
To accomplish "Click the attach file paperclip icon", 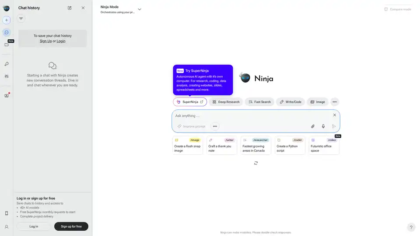I will (x=313, y=126).
